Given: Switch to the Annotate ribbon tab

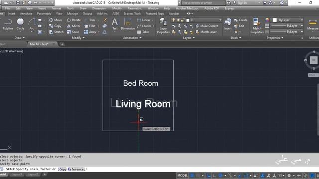Looking at the screenshot, I should [x=26, y=13].
